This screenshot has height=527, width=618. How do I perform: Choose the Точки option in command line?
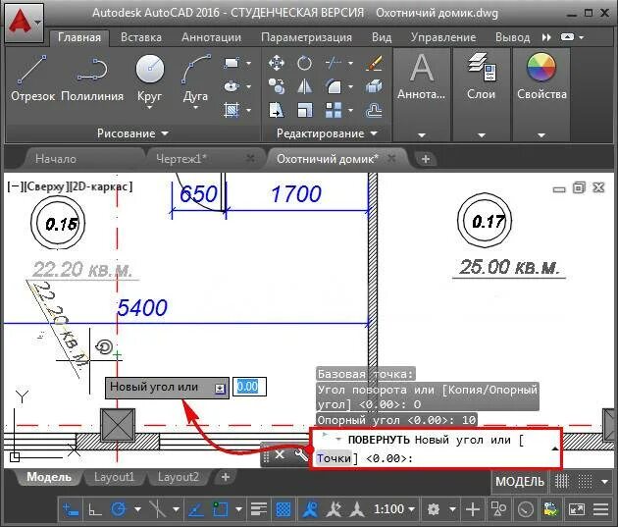[x=334, y=458]
